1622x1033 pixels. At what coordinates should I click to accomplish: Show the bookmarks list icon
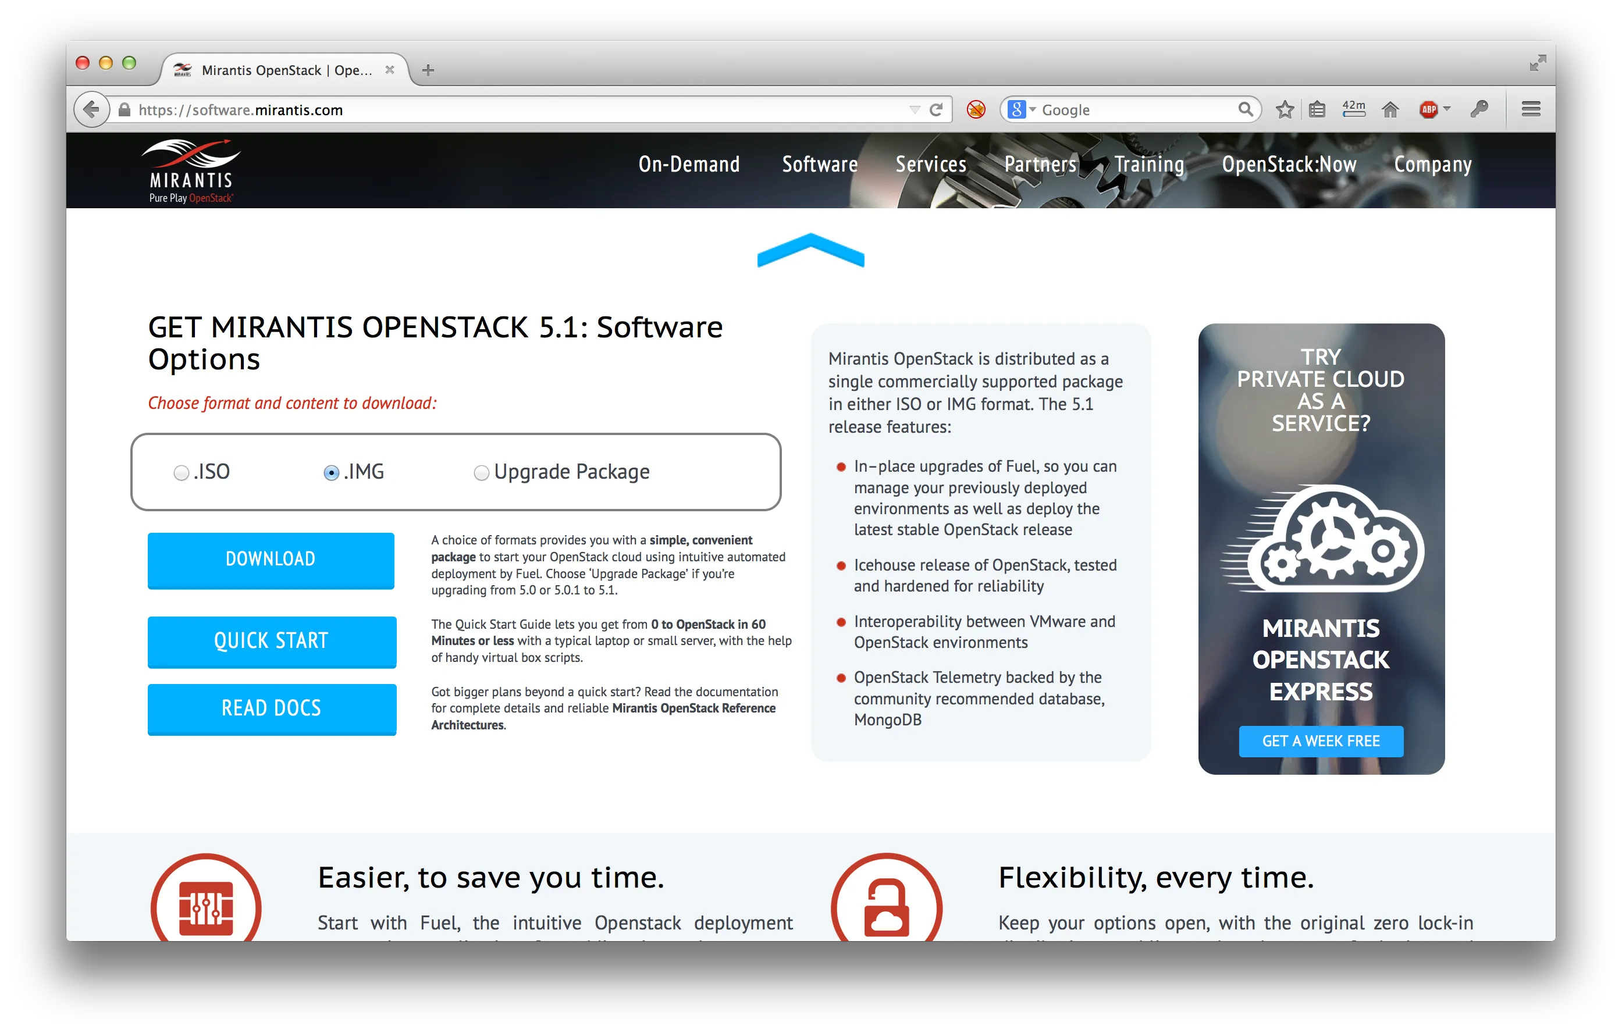[x=1317, y=109]
